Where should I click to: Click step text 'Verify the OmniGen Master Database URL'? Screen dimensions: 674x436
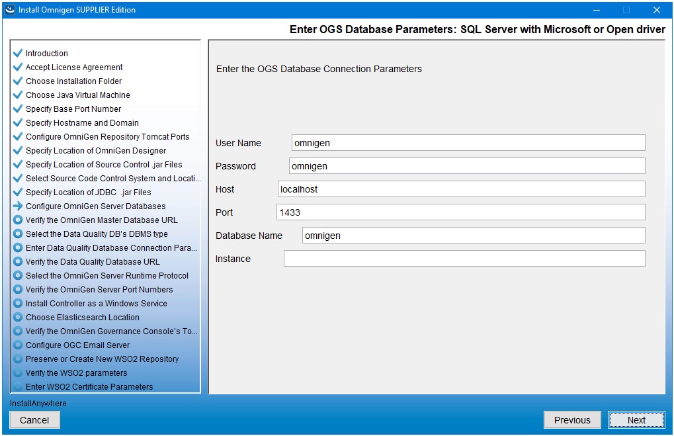pos(101,220)
